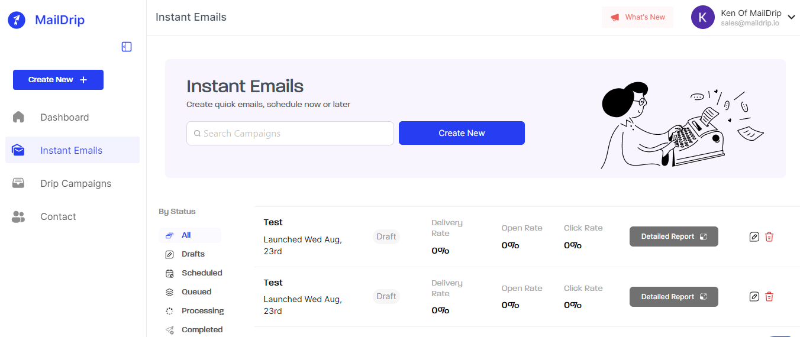
Task: Filter campaigns by All status
Action: (190, 235)
